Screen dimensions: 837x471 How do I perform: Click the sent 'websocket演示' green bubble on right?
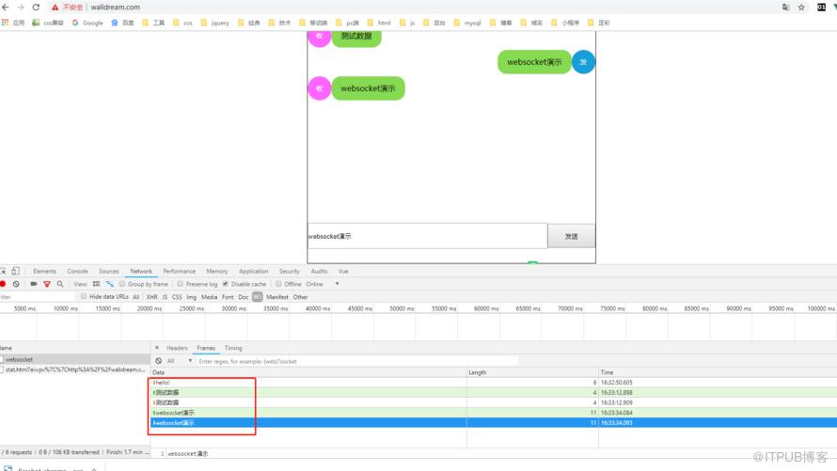(534, 62)
